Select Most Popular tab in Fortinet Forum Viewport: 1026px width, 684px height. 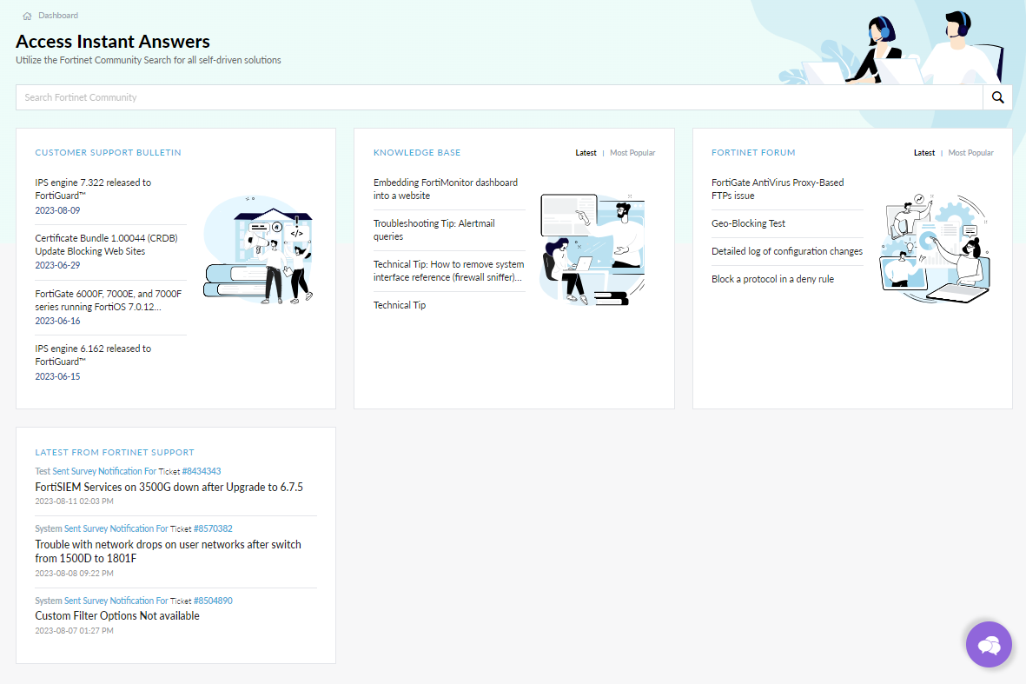(x=970, y=152)
